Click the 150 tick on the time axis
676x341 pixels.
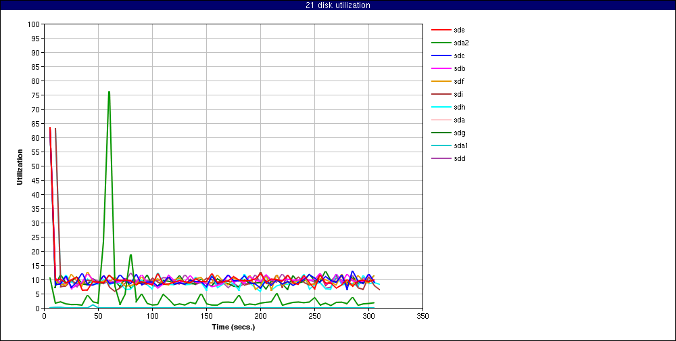[206, 317]
